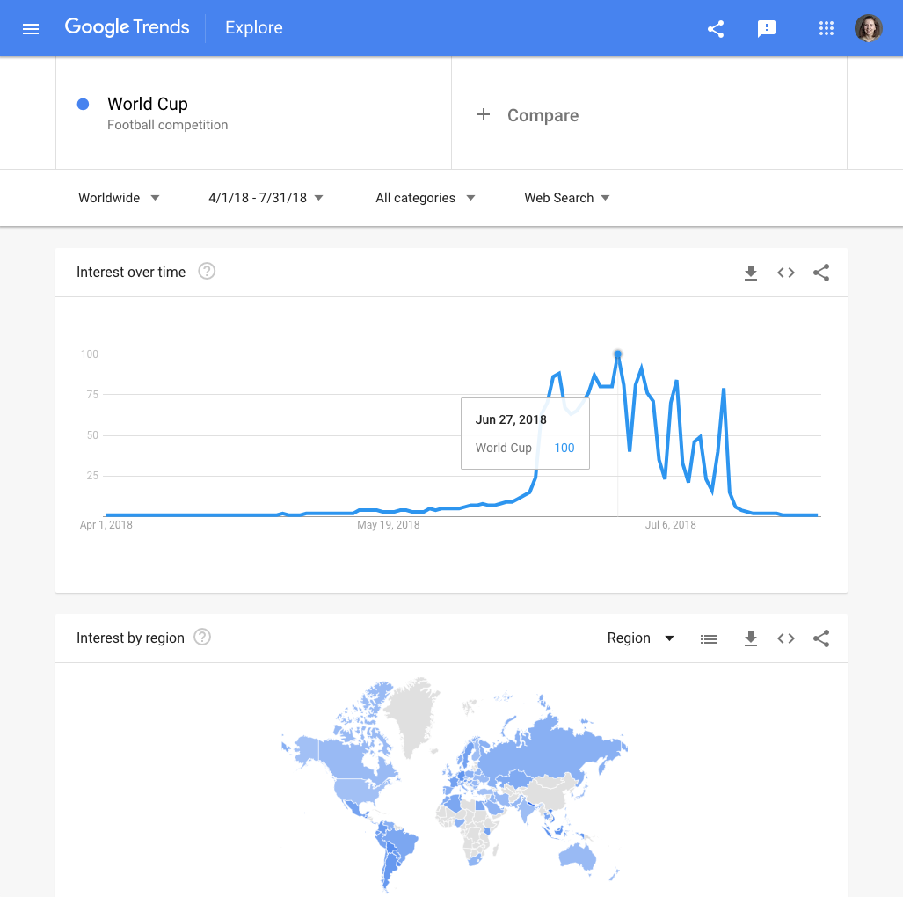The width and height of the screenshot is (903, 897).
Task: Send feedback using the header icon
Action: pos(767,28)
